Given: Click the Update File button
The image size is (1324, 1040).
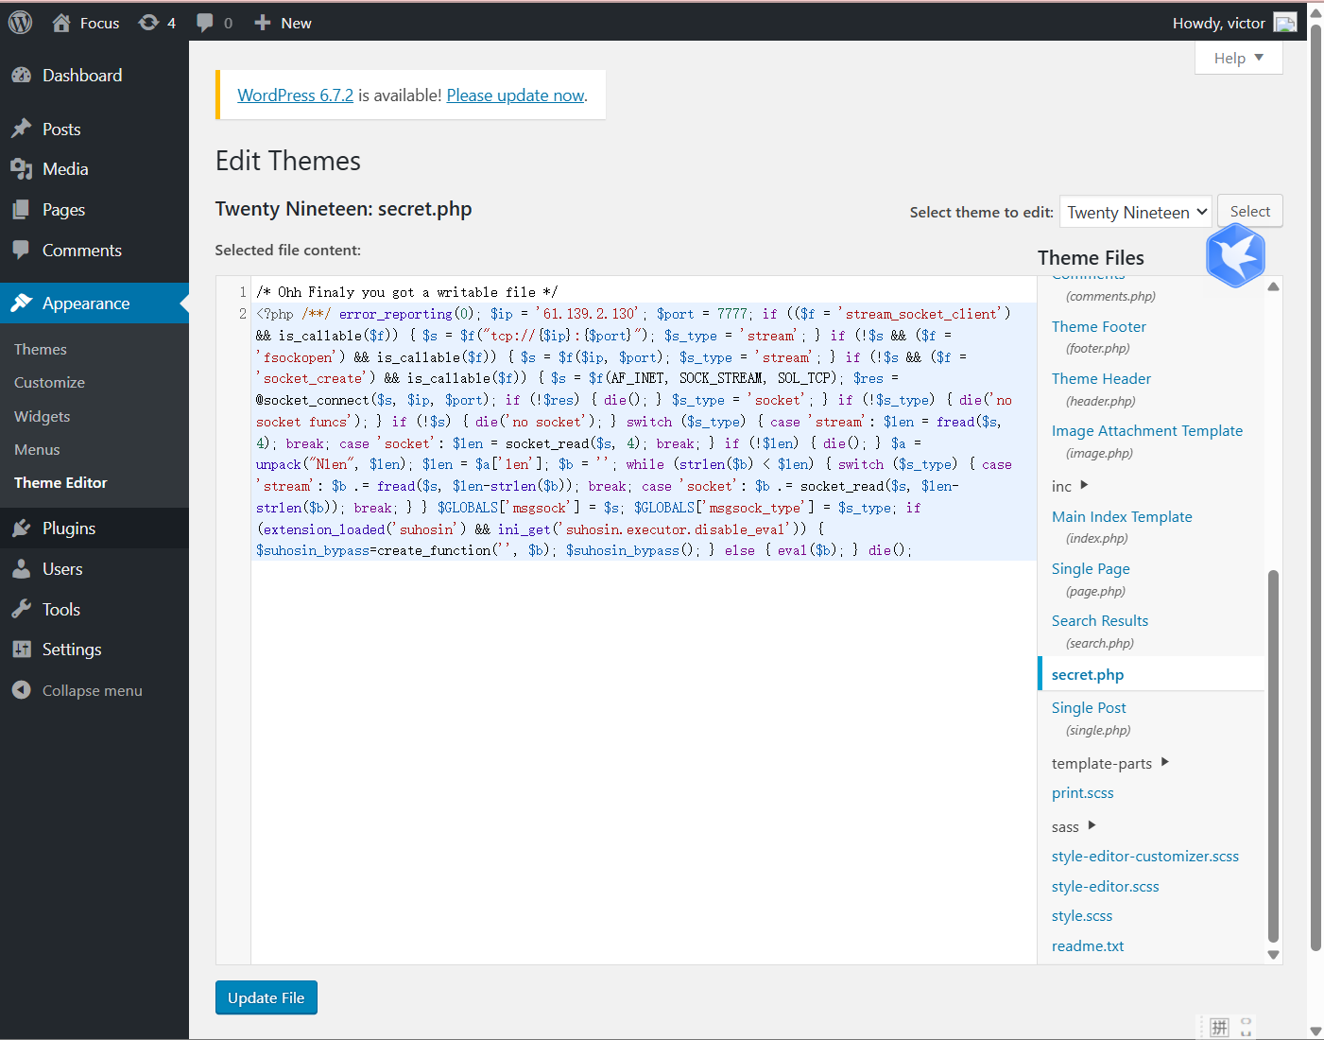Looking at the screenshot, I should point(267,997).
